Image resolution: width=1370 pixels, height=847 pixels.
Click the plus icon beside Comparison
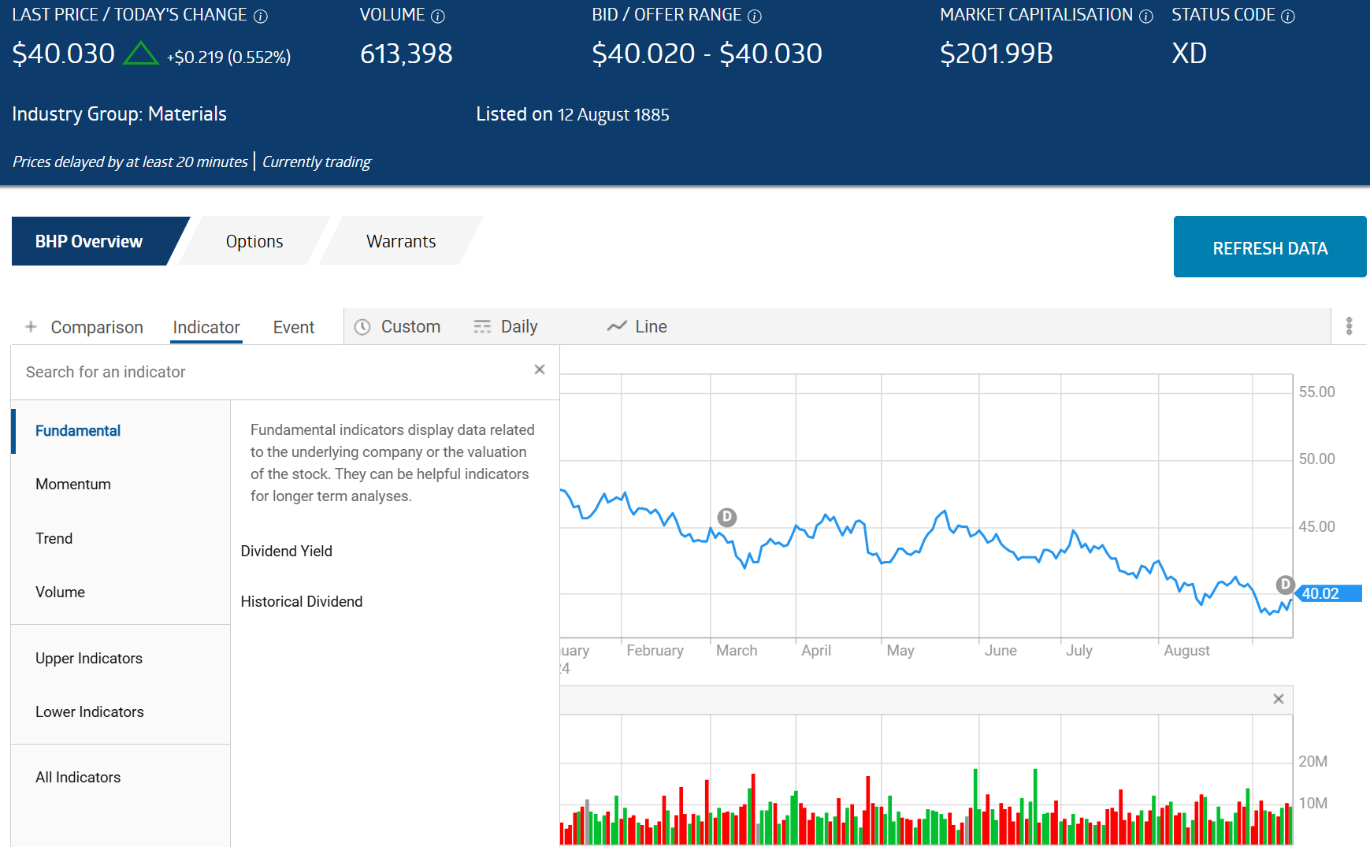(x=31, y=326)
